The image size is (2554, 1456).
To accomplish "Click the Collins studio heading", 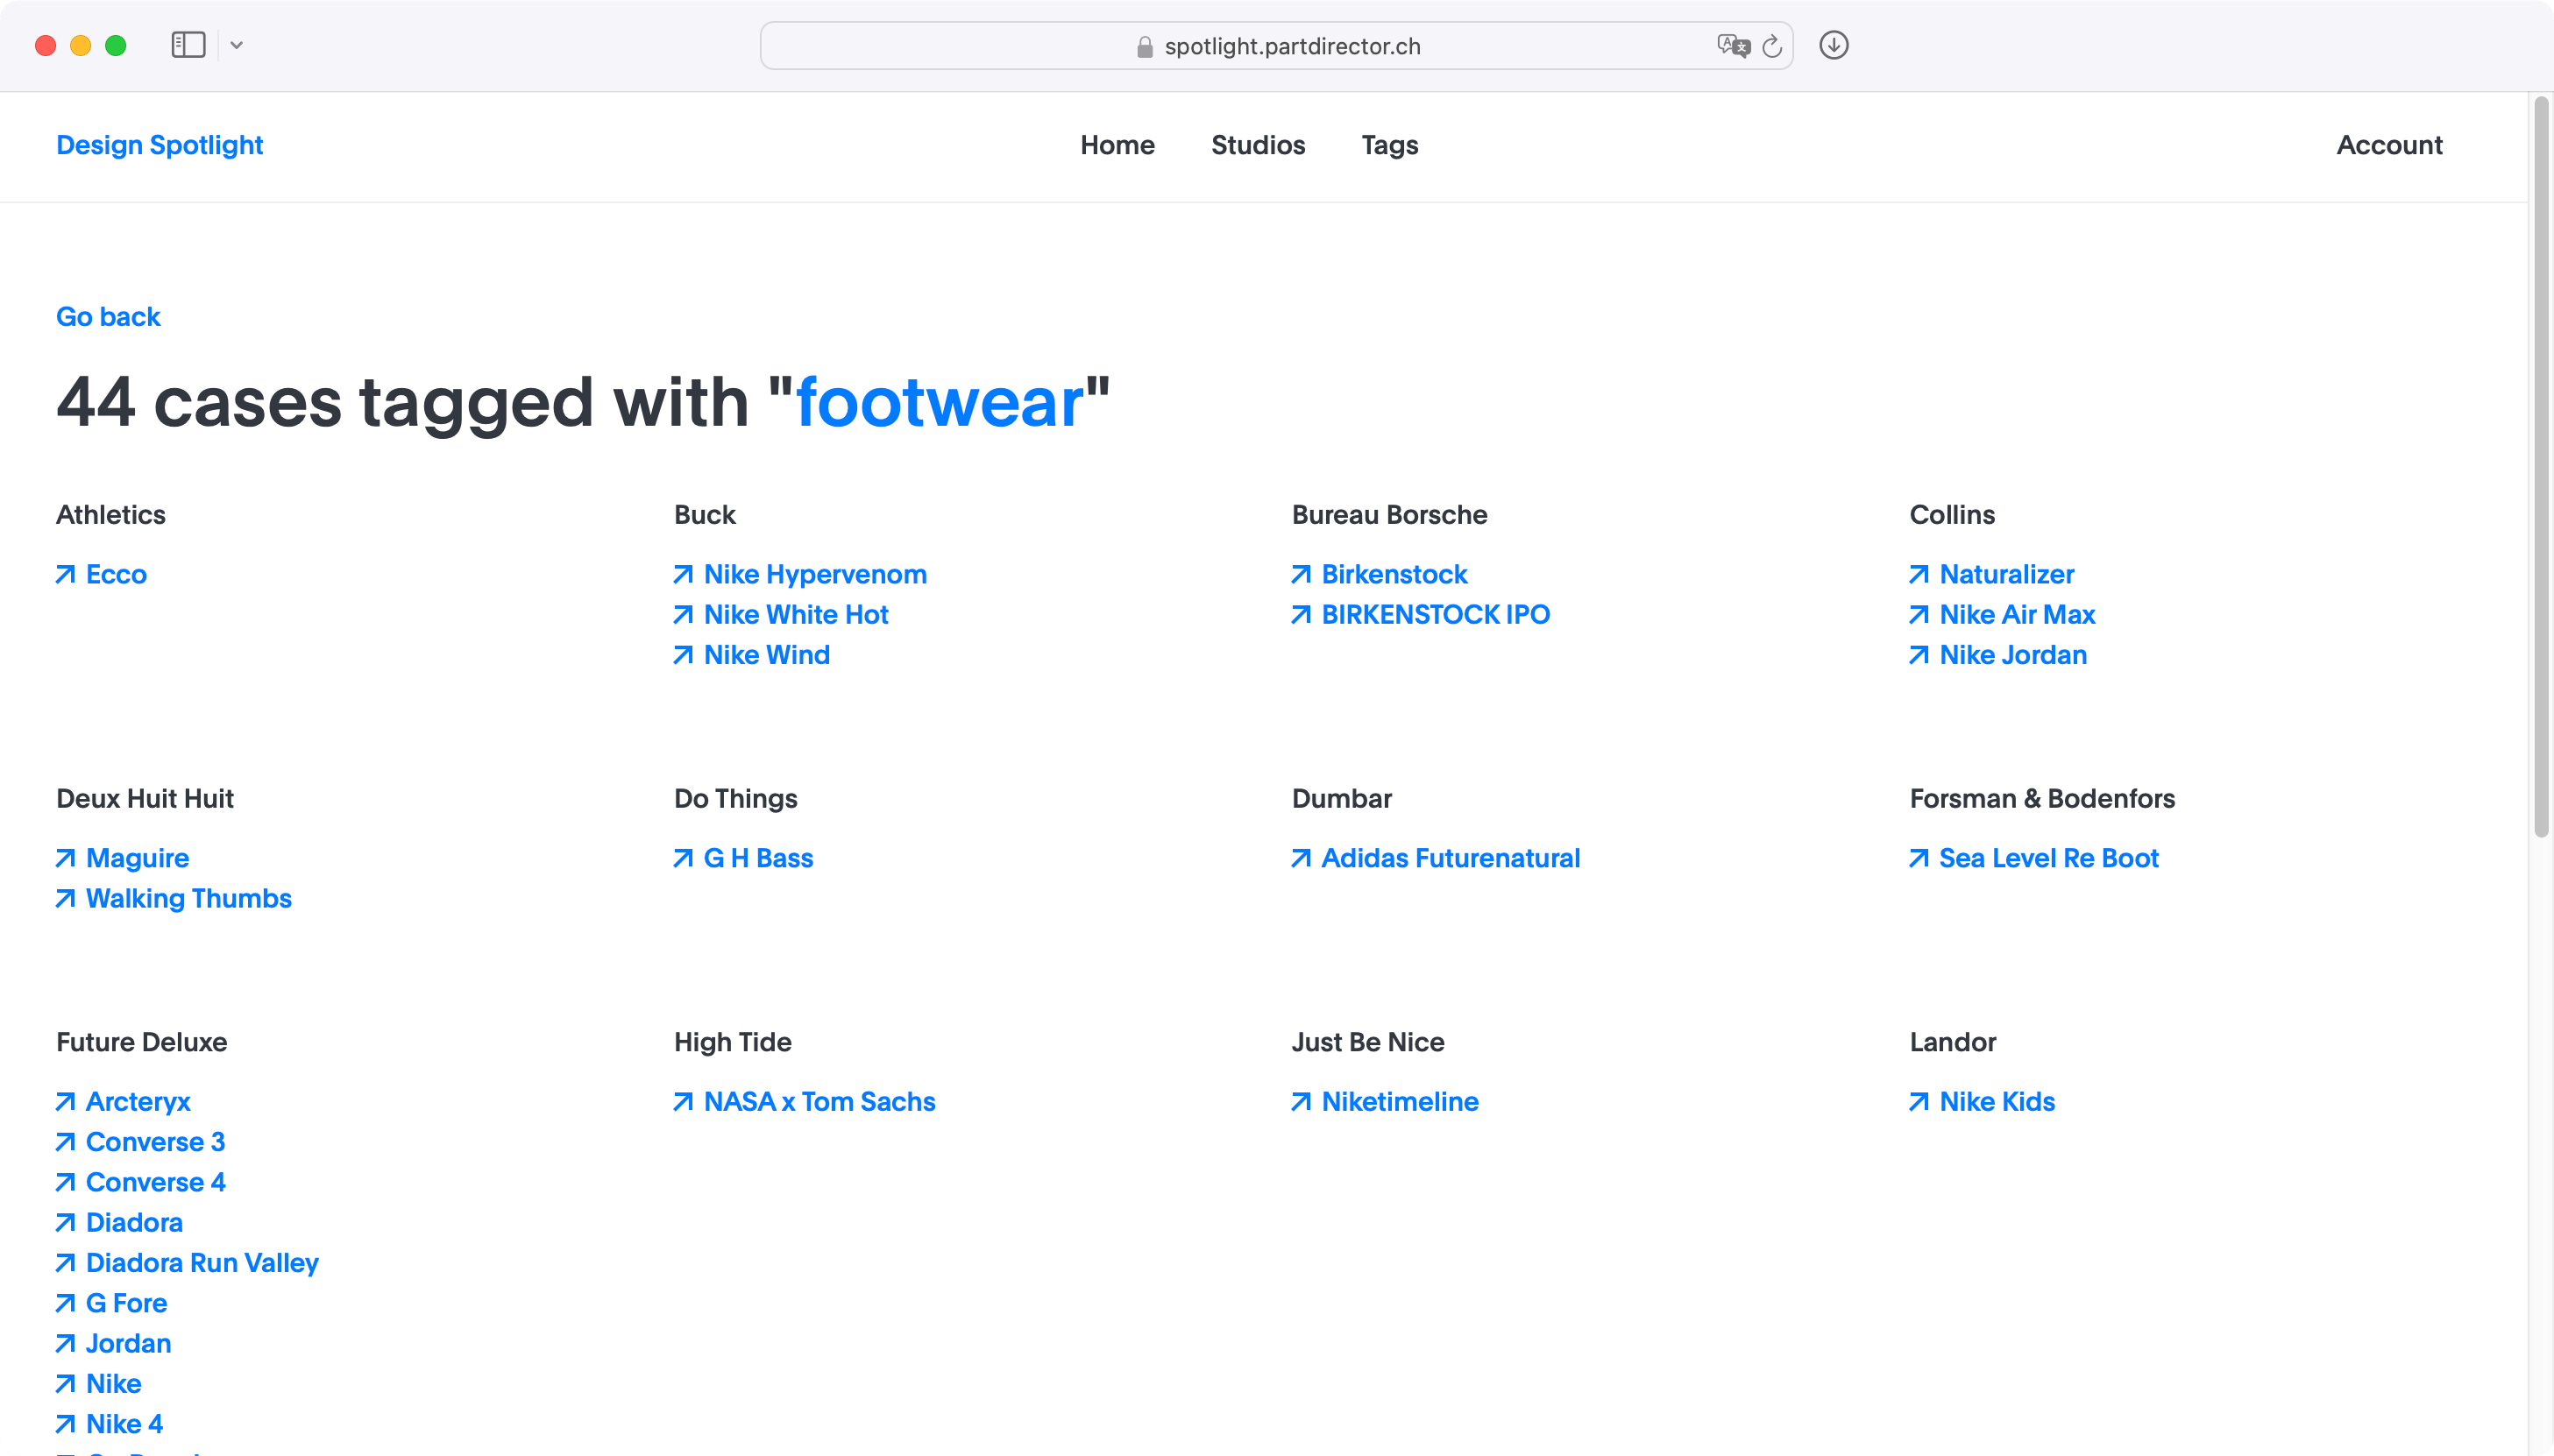I will click(1952, 515).
